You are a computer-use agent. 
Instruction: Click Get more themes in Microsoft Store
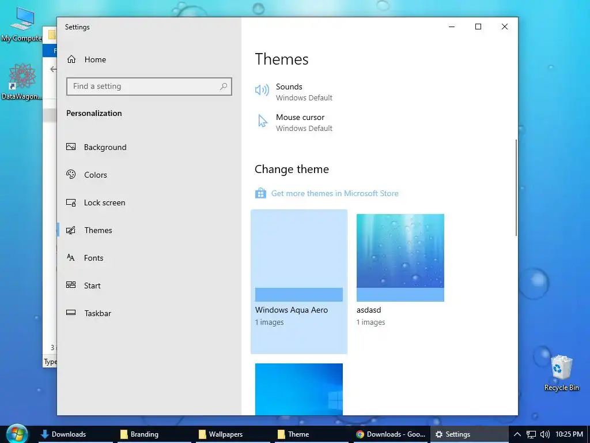pyautogui.click(x=335, y=193)
